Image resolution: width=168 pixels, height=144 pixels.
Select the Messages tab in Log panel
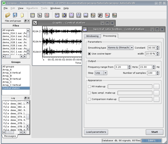click(x=10, y=136)
